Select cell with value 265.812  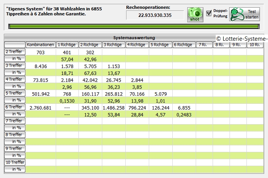click(114, 94)
